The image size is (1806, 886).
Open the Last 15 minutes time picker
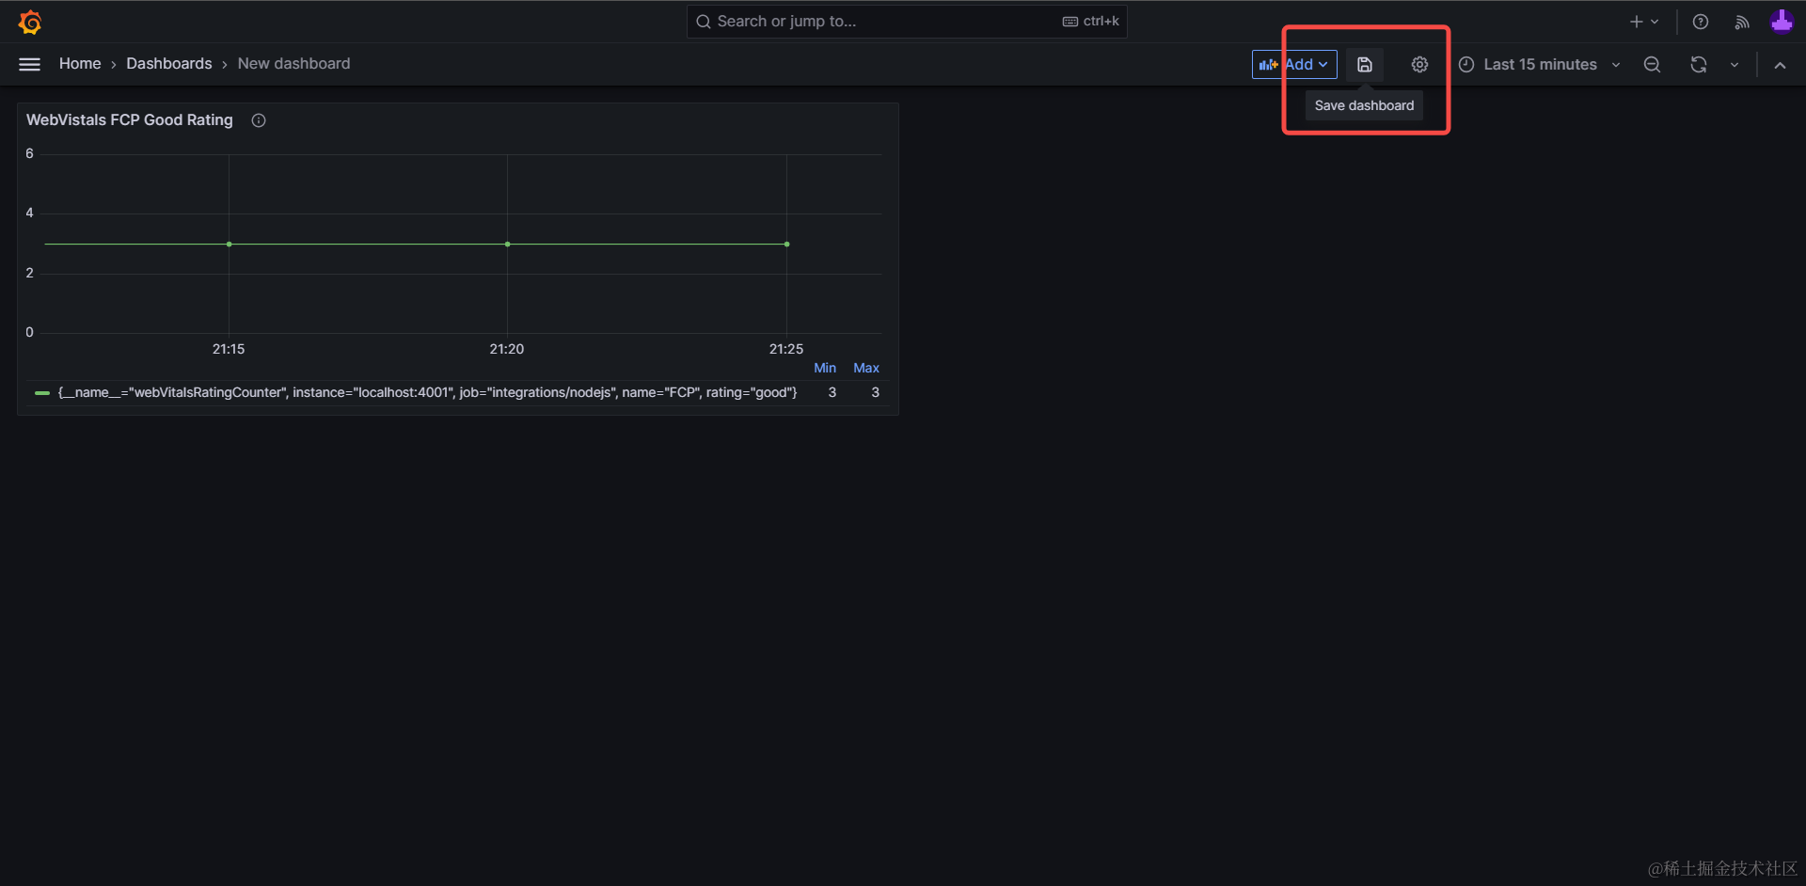[x=1540, y=65]
